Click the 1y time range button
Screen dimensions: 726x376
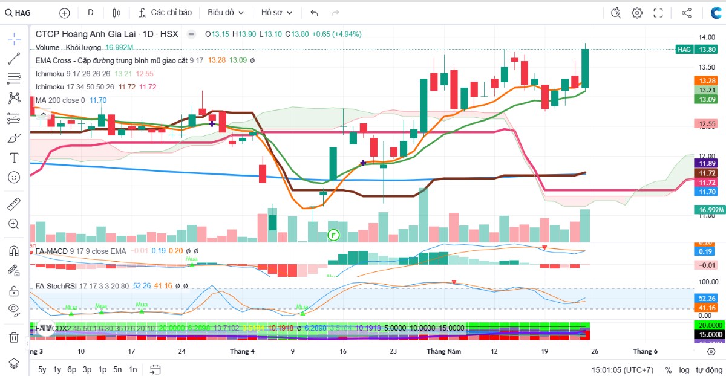pyautogui.click(x=57, y=369)
